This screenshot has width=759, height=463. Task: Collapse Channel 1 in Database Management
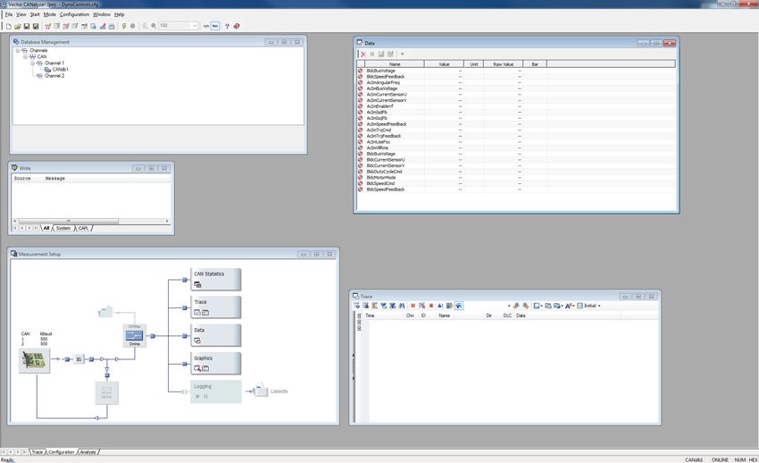32,63
